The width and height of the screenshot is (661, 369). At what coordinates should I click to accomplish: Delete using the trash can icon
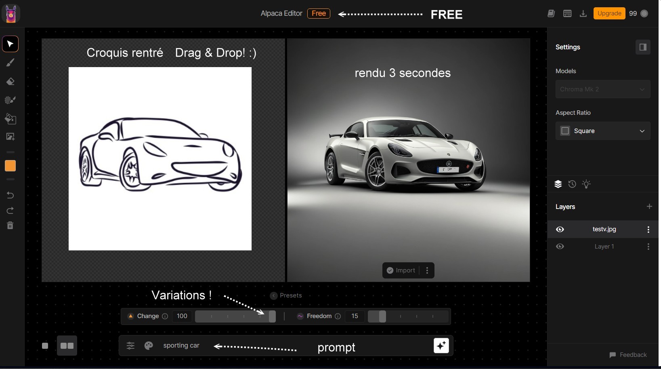(10, 226)
